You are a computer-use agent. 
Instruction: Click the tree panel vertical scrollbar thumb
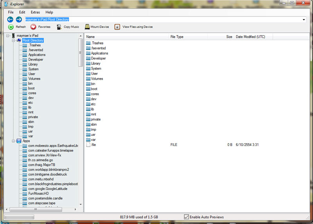tap(81, 53)
